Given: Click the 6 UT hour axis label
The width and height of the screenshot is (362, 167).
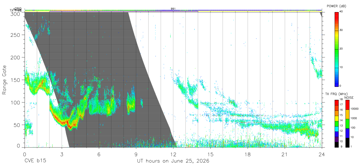Looking at the screenshot, I should tap(99, 154).
